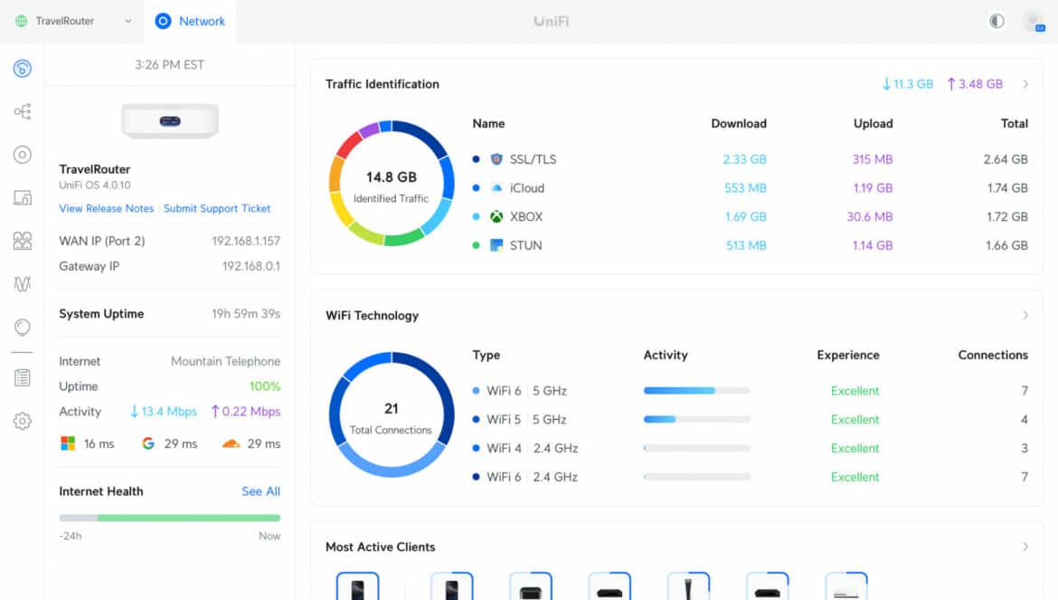Click the iCloud upload value 1.19 GB
Image resolution: width=1058 pixels, height=600 pixels.
[x=874, y=188]
